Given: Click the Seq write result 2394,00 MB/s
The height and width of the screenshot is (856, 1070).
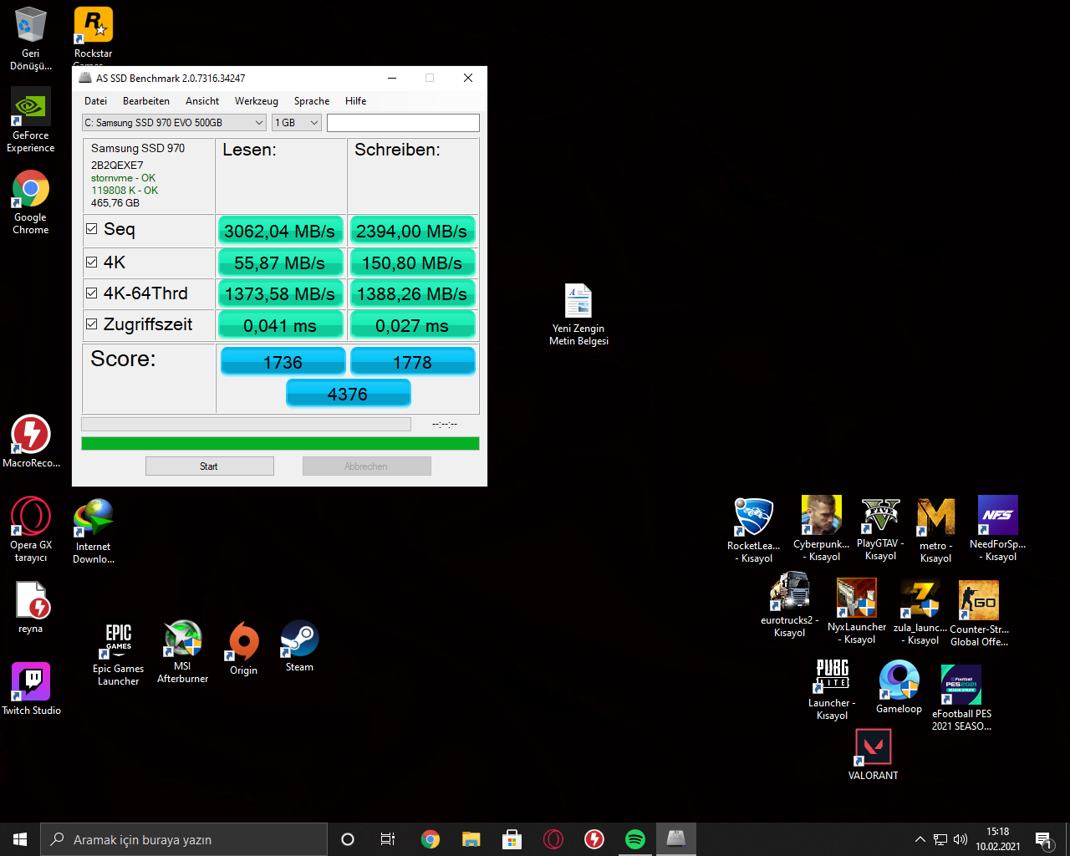Looking at the screenshot, I should pos(412,231).
